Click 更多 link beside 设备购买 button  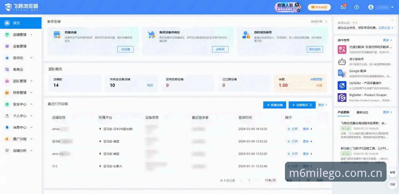pos(322,105)
